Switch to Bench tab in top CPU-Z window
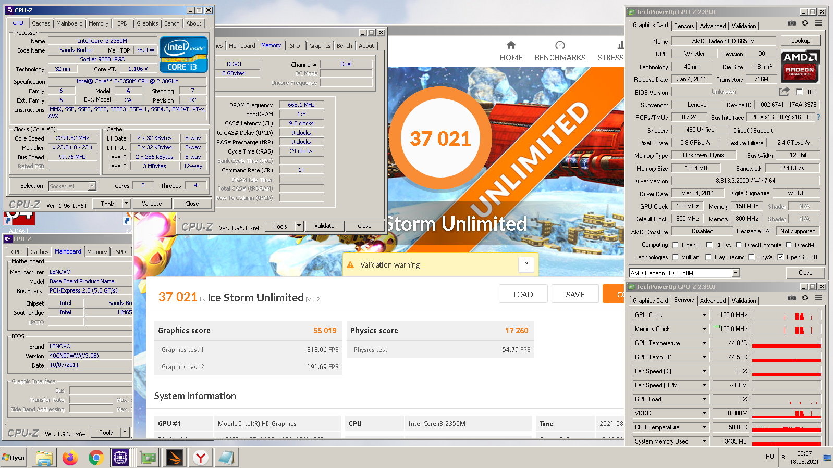Viewport: 833px width, 468px height. coord(171,23)
